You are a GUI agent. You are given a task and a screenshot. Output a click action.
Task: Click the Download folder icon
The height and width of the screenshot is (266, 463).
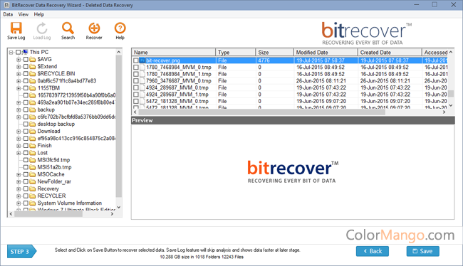pos(33,132)
